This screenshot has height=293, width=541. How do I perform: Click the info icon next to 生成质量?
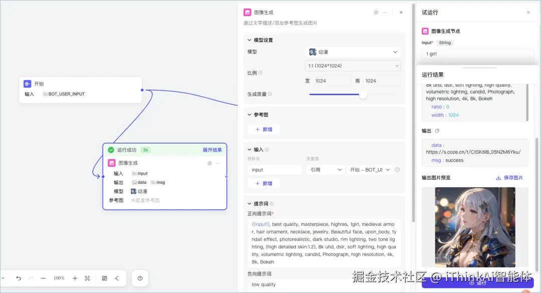(270, 94)
